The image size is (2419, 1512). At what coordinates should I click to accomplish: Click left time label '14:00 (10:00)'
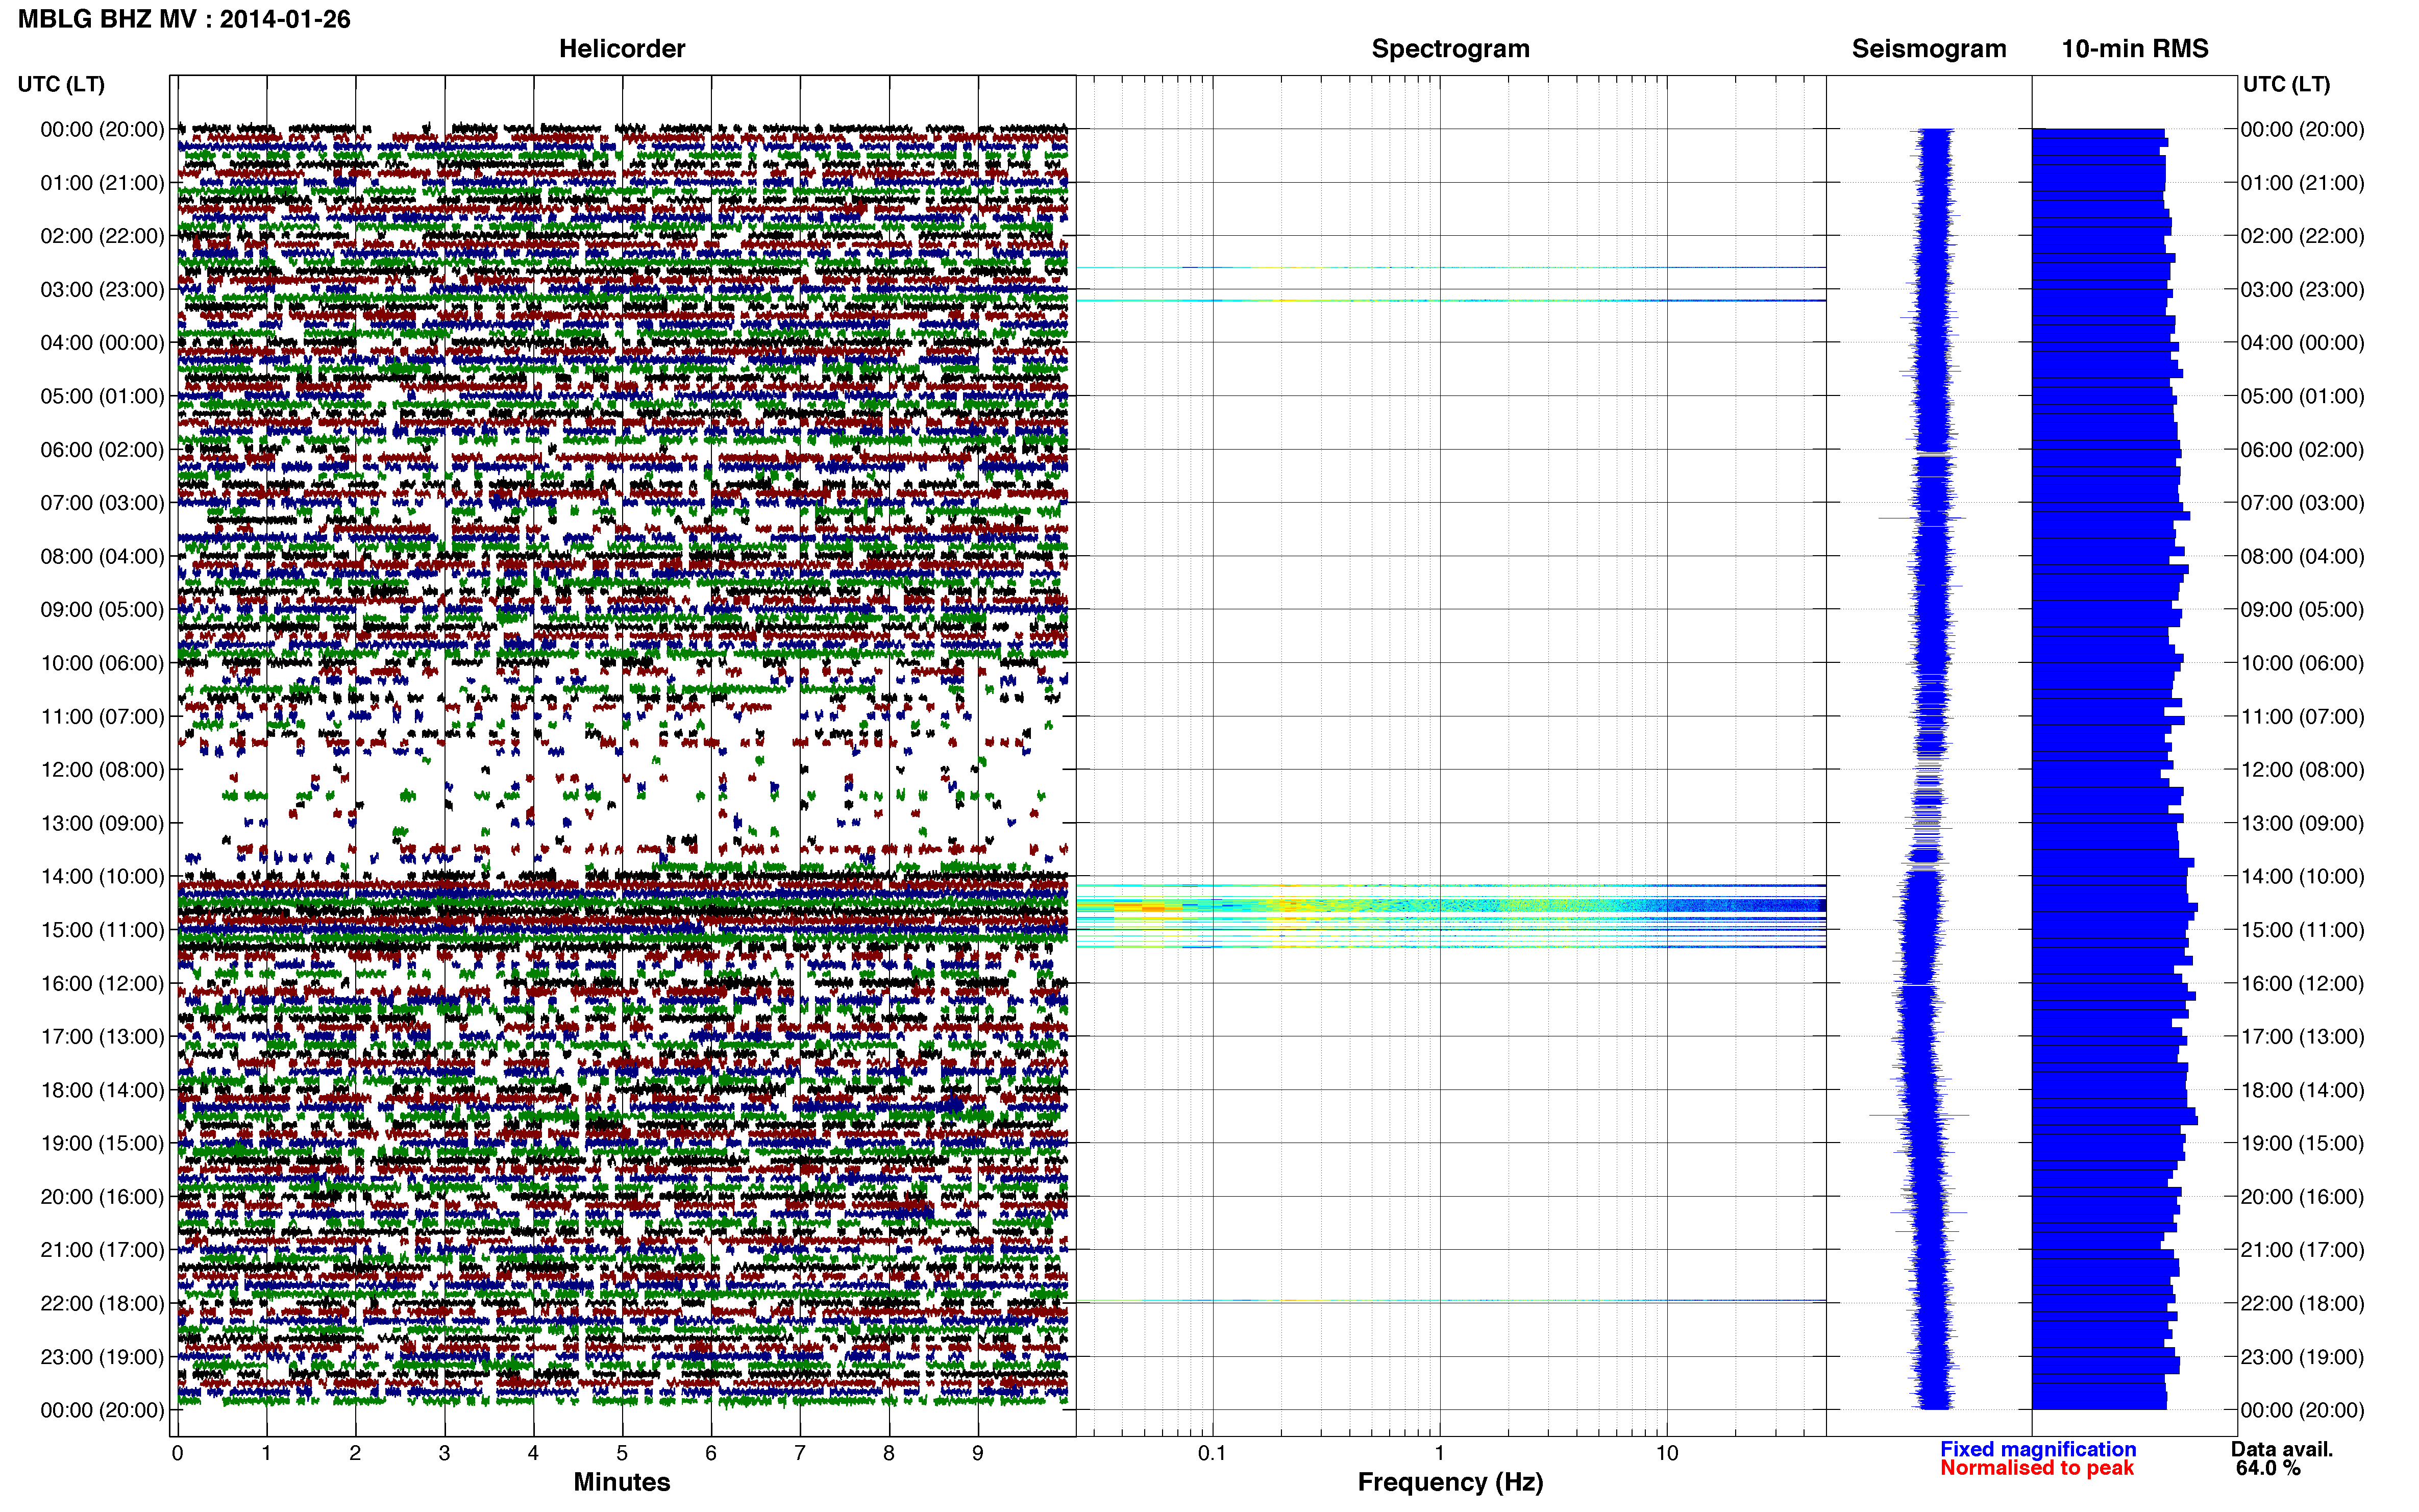coord(102,876)
